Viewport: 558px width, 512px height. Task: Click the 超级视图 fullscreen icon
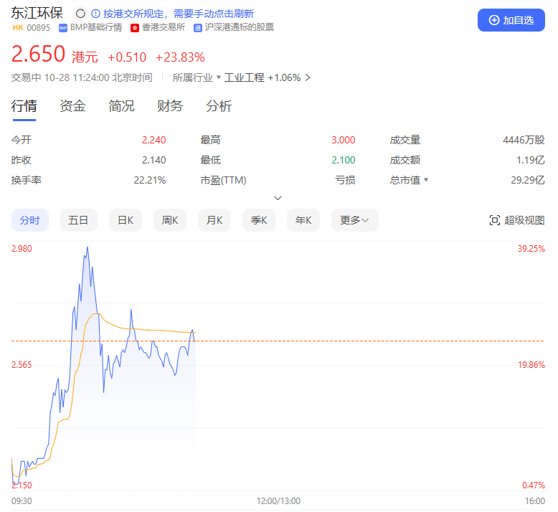tap(494, 220)
